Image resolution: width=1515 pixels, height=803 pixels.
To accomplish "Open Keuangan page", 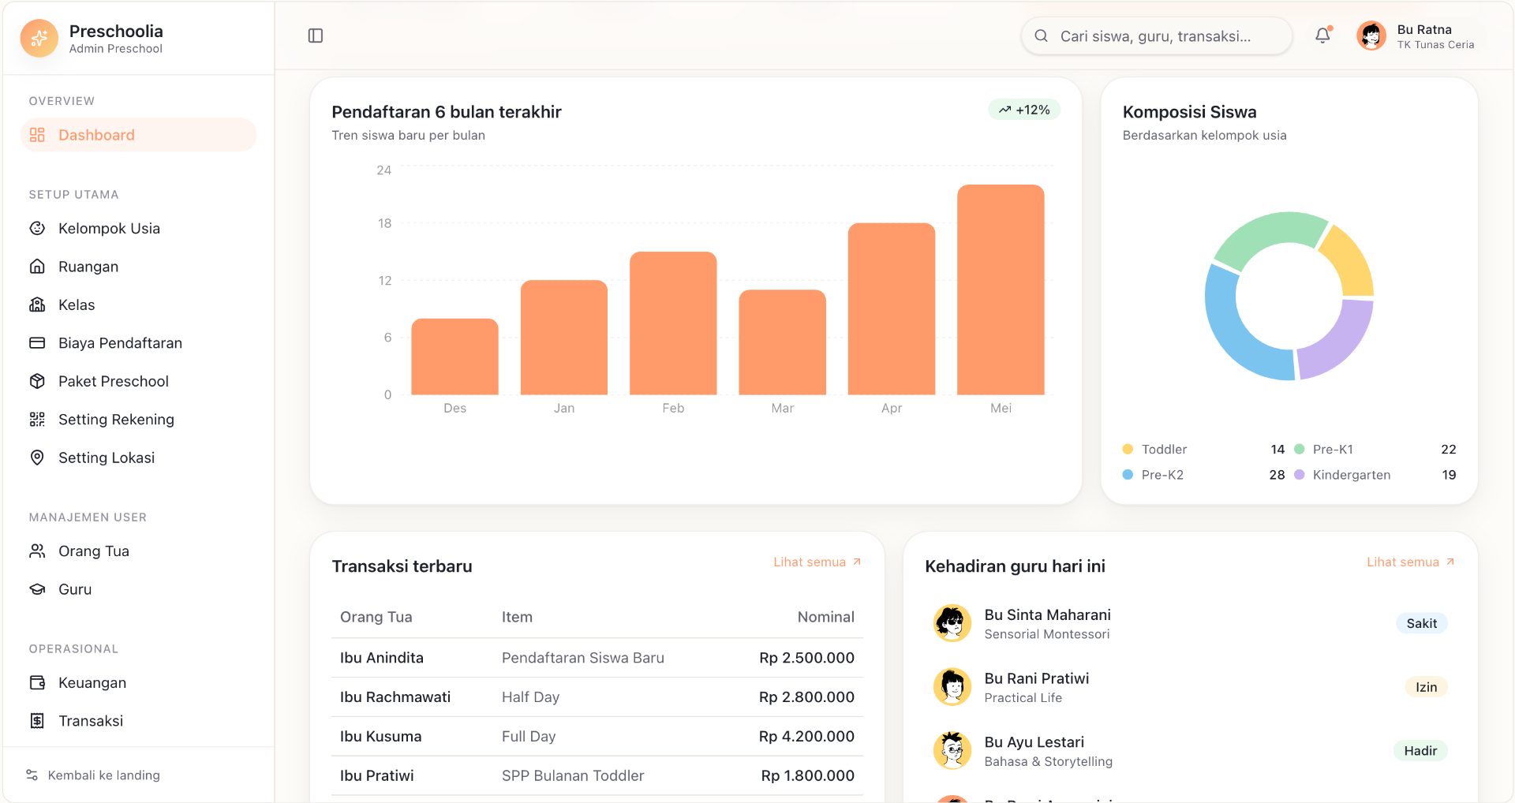I will (x=138, y=682).
